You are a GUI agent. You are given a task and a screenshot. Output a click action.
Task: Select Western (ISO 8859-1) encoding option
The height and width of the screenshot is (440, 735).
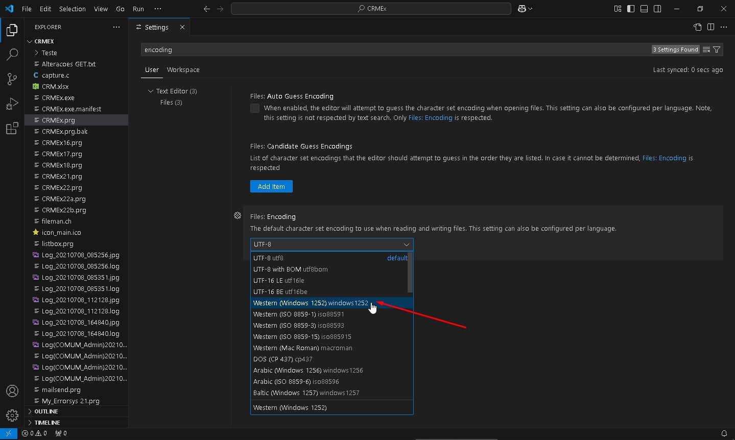298,314
